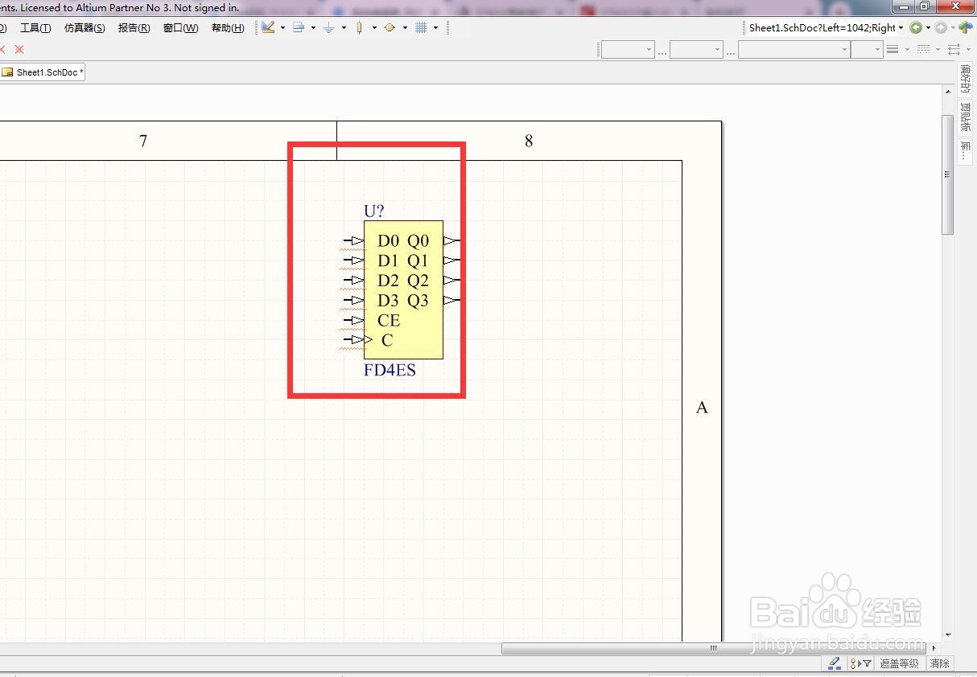Screen dimensions: 977x677
Task: Click the Q0 output pin of FD4ES
Action: (x=452, y=240)
